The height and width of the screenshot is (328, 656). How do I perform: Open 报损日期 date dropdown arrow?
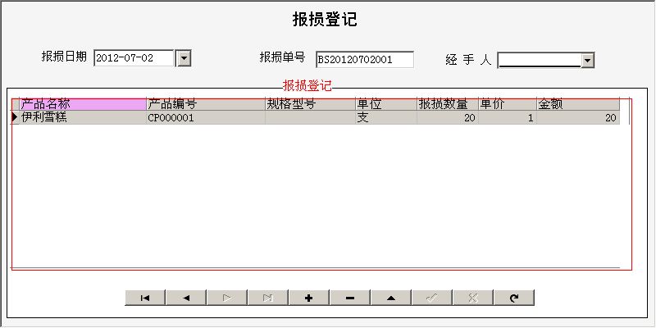point(183,58)
